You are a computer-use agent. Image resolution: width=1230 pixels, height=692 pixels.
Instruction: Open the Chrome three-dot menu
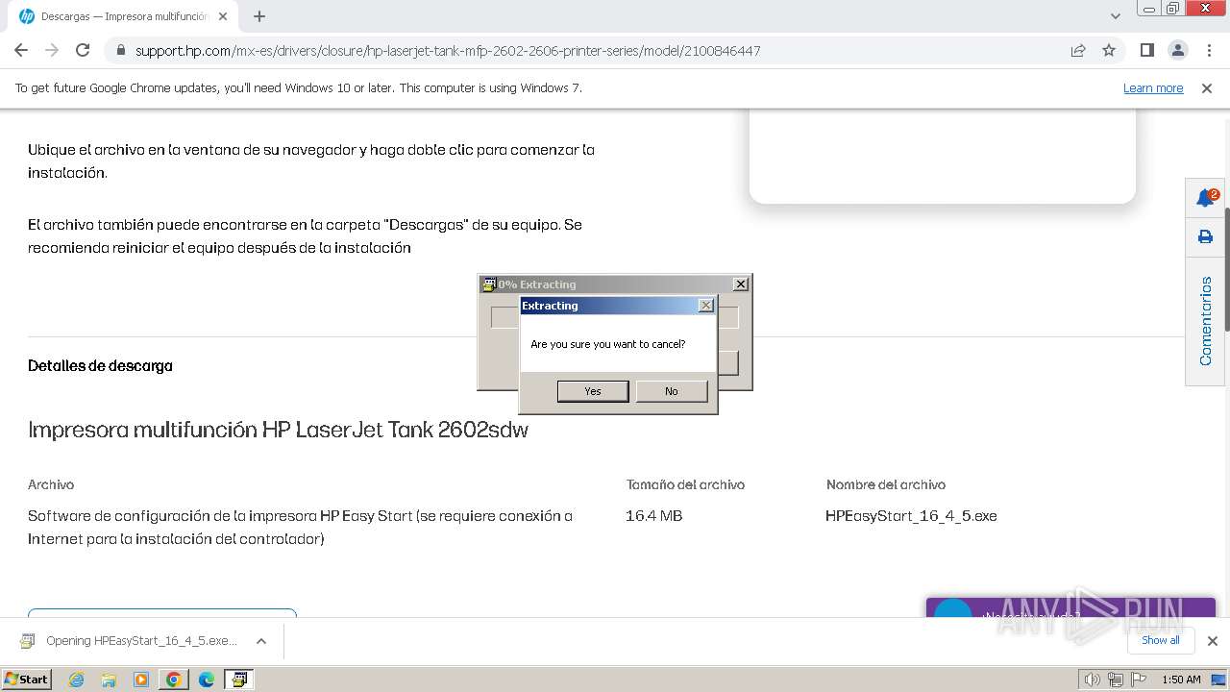(1208, 50)
